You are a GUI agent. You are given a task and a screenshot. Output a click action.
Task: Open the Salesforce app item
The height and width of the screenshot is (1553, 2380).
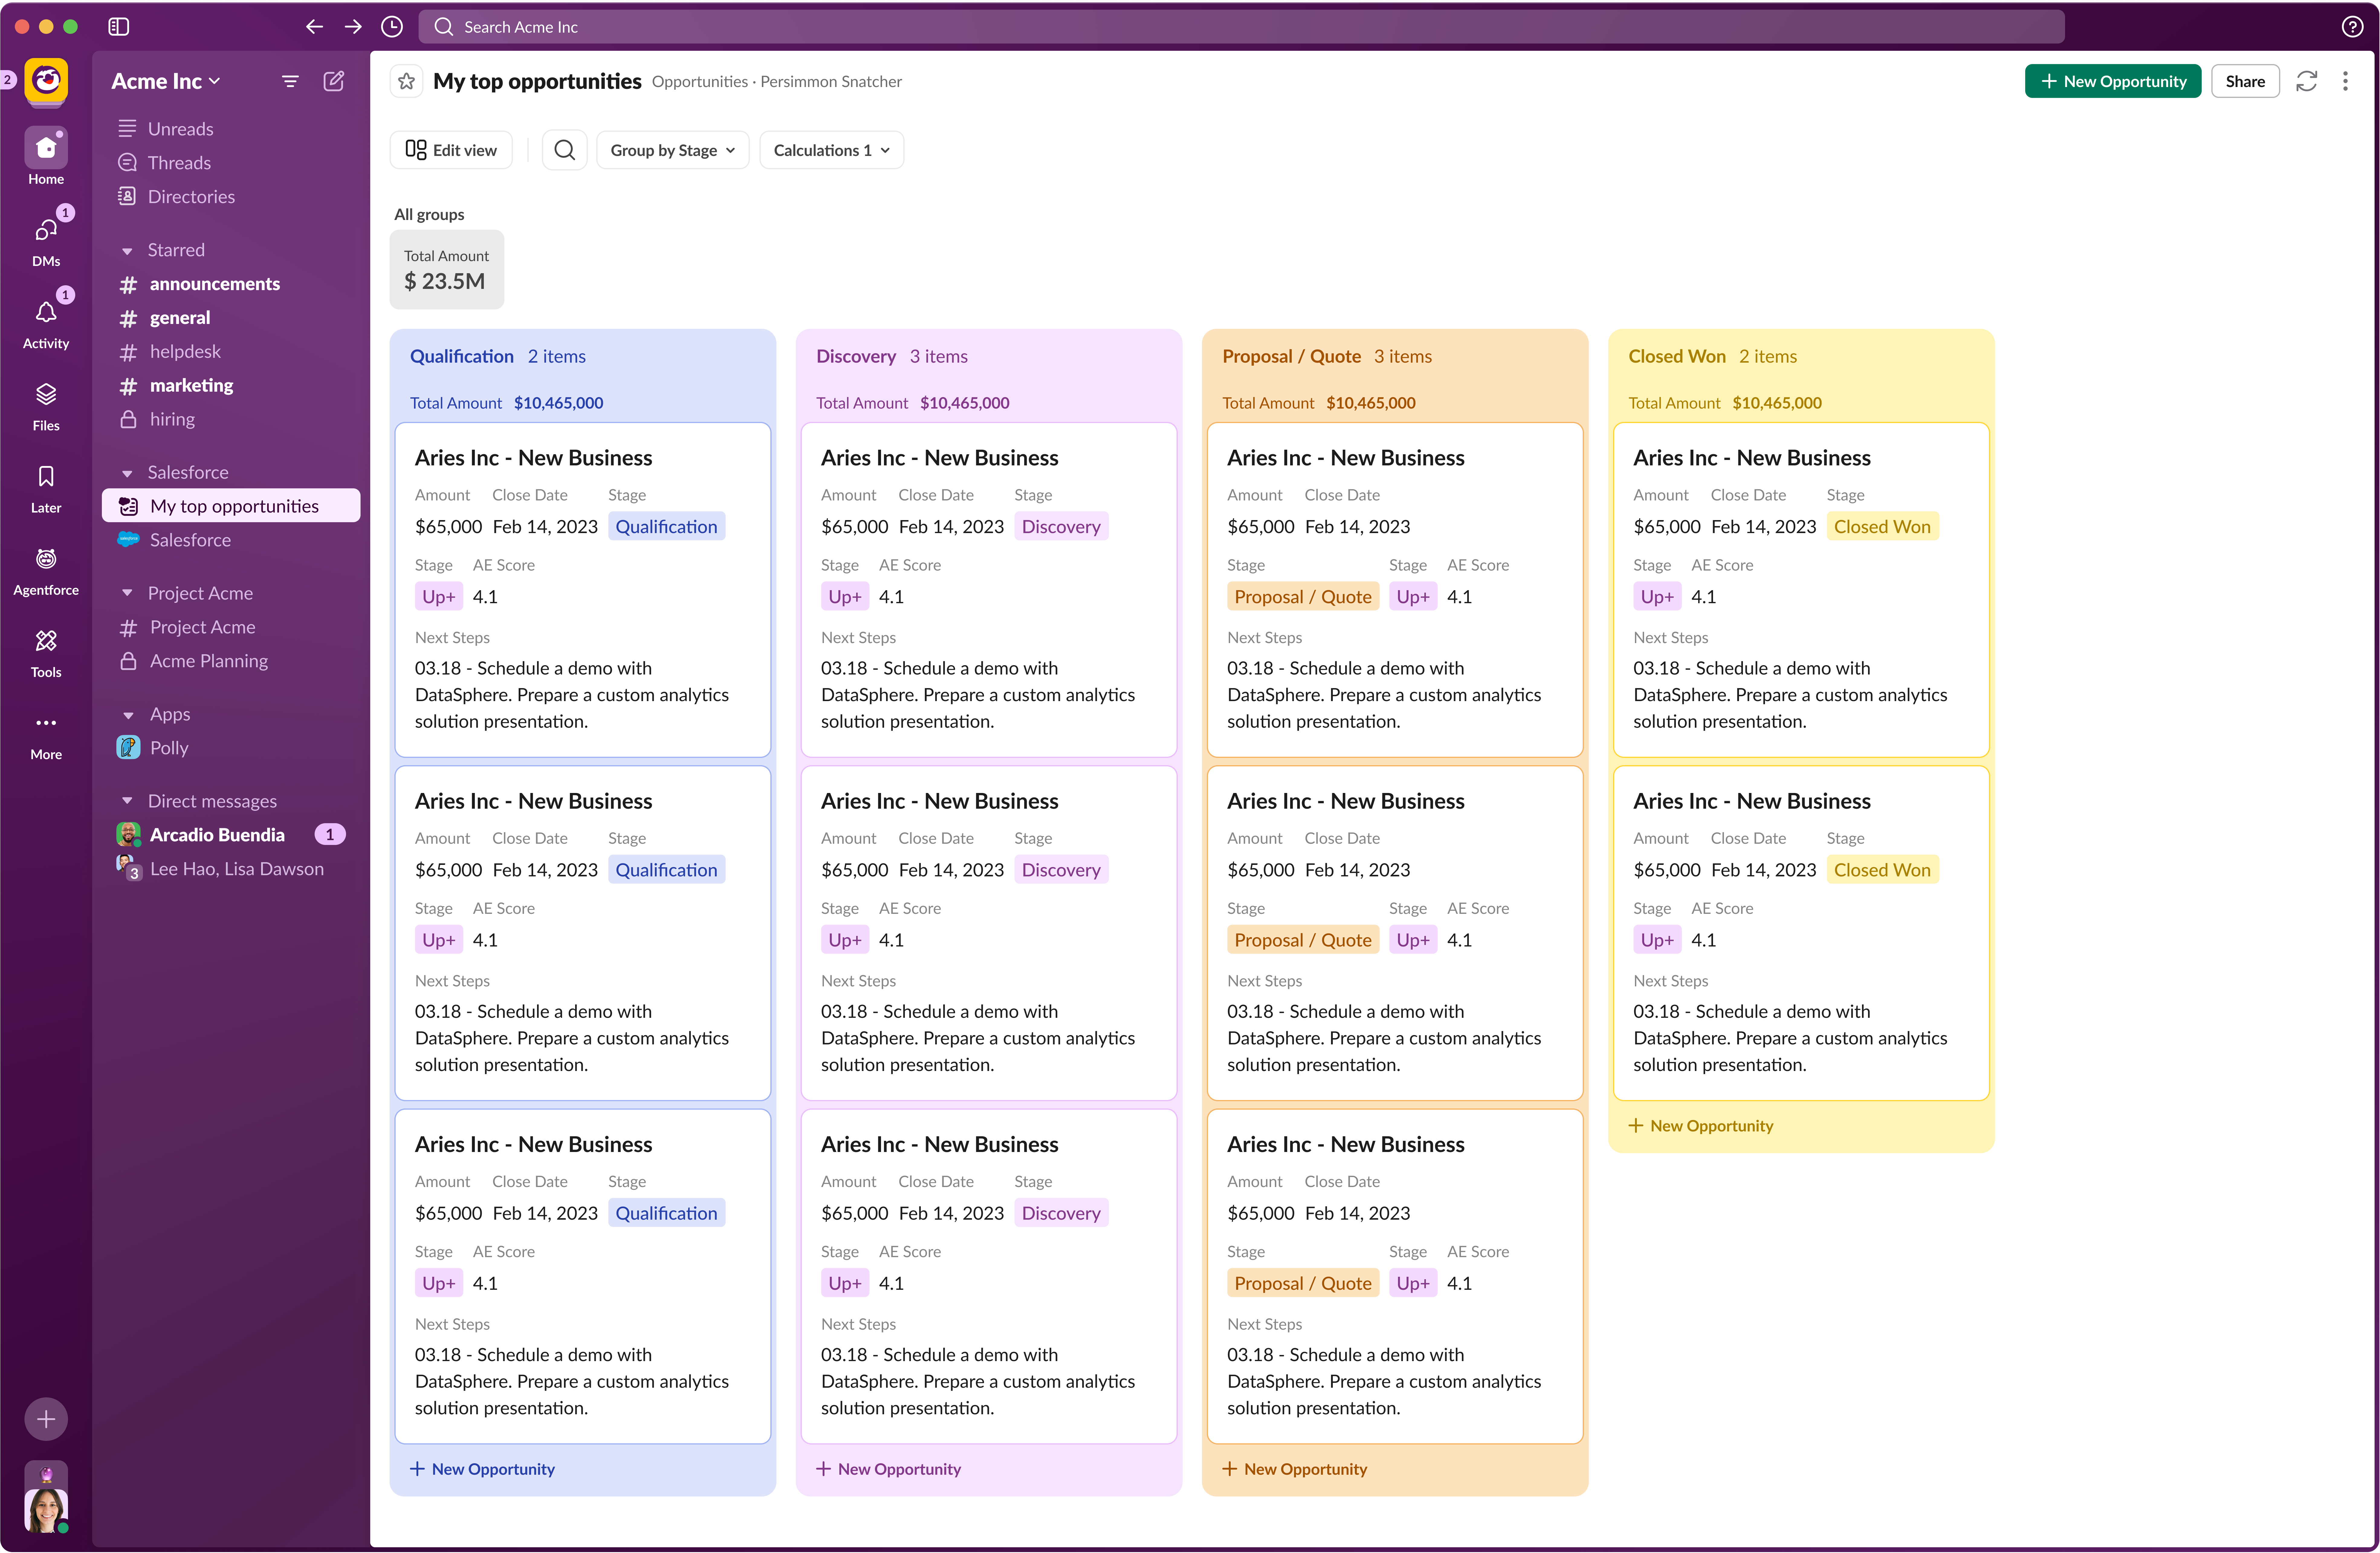click(x=231, y=540)
